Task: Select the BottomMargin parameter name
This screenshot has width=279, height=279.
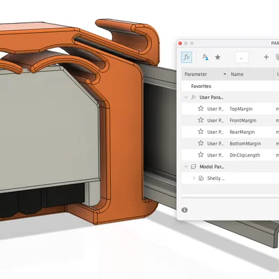Action: (x=245, y=144)
